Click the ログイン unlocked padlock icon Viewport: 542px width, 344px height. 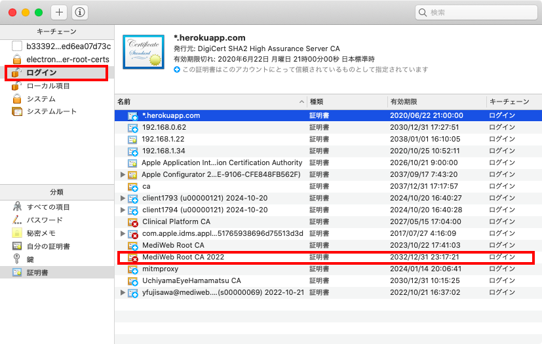pos(16,73)
